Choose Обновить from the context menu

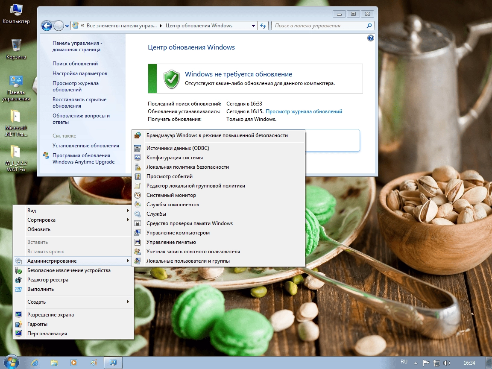tap(73, 229)
